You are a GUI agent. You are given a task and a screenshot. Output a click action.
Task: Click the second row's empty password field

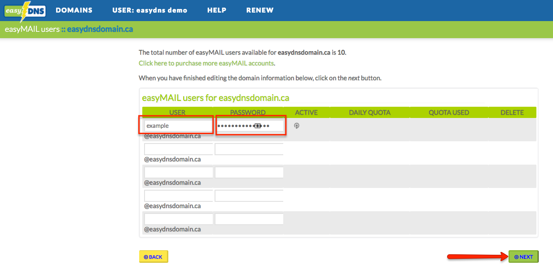(x=250, y=149)
